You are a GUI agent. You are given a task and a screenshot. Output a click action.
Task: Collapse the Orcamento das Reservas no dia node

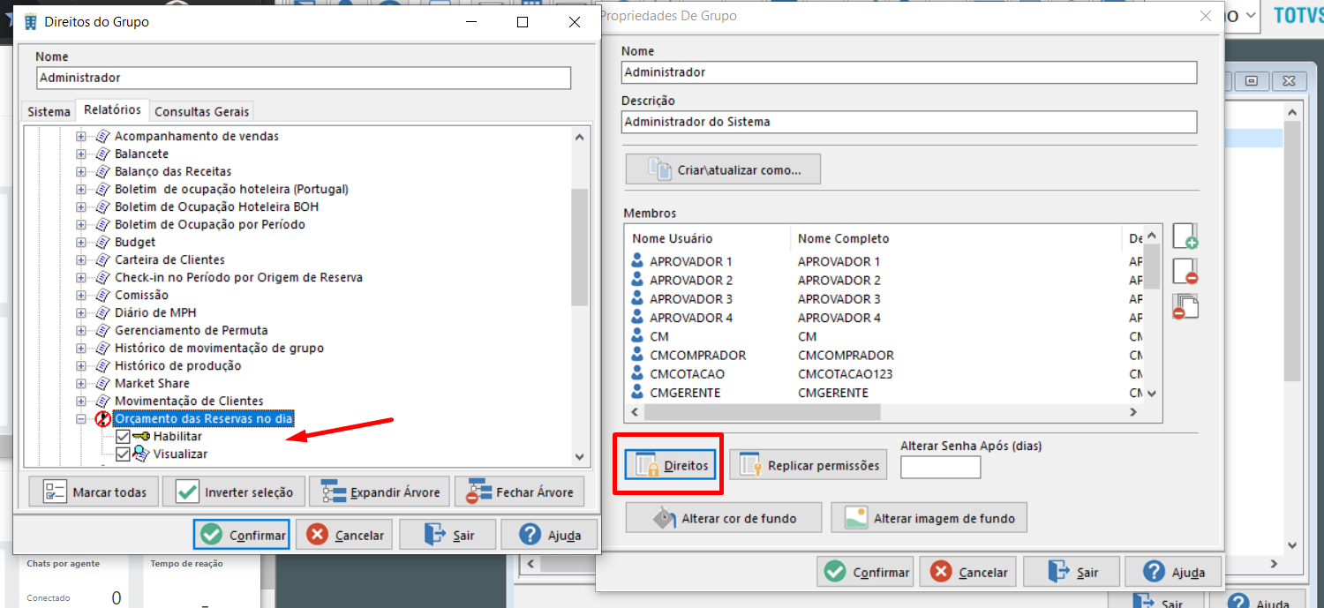click(81, 418)
